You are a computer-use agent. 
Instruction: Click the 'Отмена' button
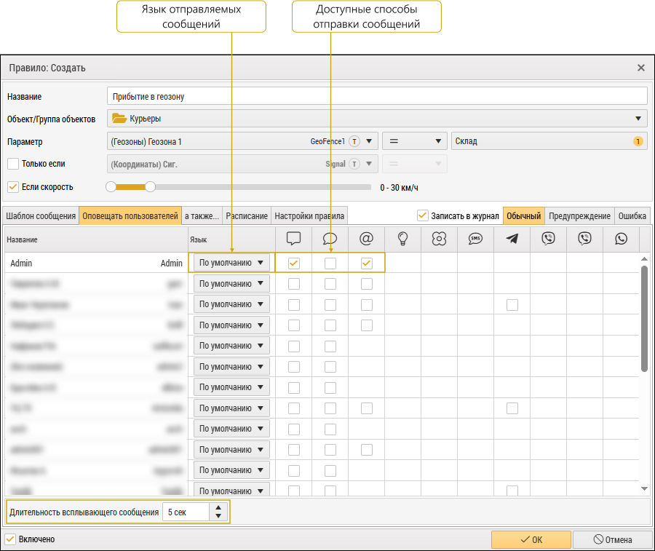[x=612, y=539]
